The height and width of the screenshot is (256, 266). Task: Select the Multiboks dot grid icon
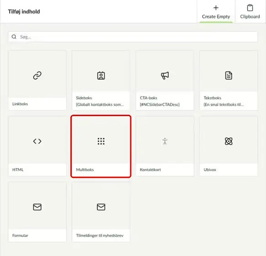tap(101, 141)
